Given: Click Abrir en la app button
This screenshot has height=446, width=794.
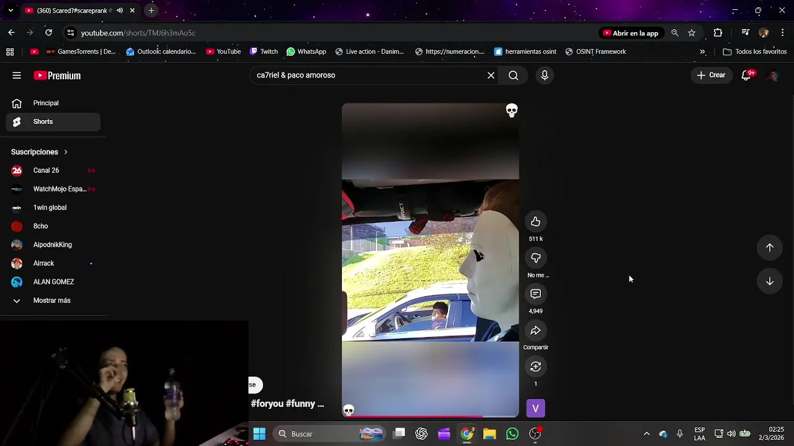Looking at the screenshot, I should pos(630,33).
